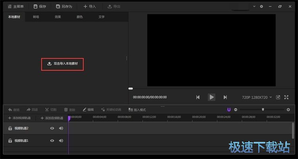This screenshot has height=159, width=298.
Task: Switch to 文字 text tab
Action: (101, 17)
